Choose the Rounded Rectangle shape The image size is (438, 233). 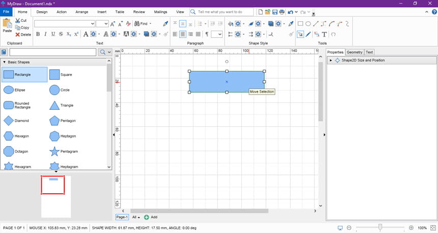[17, 105]
